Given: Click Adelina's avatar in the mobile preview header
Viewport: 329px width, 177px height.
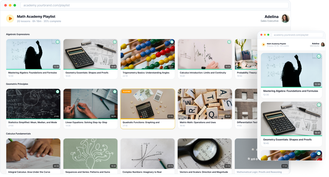Looking at the screenshot, I should [x=323, y=45].
